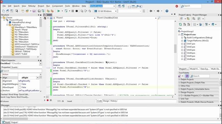222x124 pixels.
Task: Click the Checked quick action link
Action: click(4, 94)
